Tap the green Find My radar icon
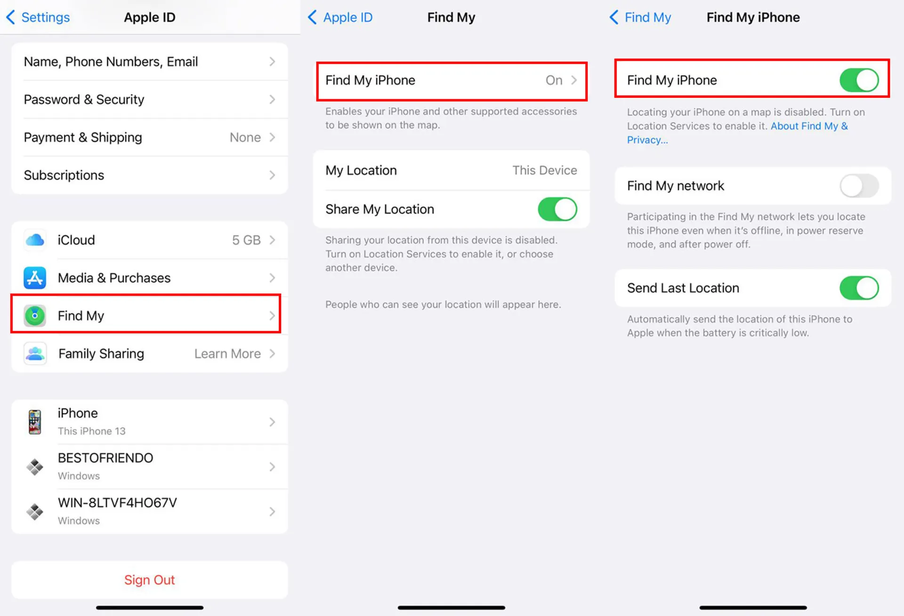The image size is (904, 616). (x=35, y=316)
